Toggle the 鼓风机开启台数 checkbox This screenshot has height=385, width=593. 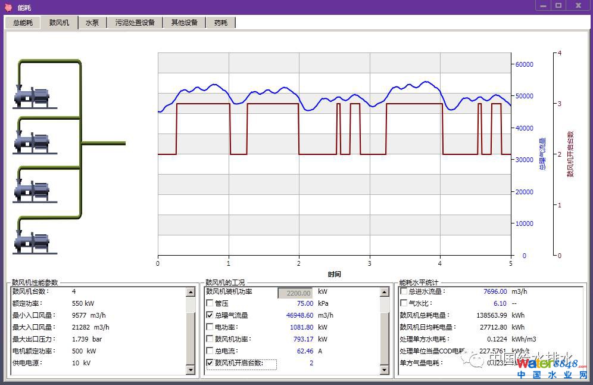(x=210, y=362)
